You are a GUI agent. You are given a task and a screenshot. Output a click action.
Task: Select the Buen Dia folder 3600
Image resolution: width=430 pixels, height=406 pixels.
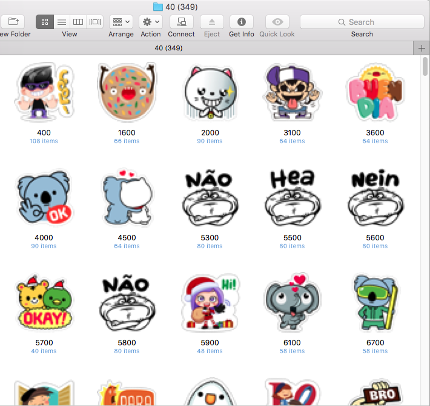tap(375, 92)
